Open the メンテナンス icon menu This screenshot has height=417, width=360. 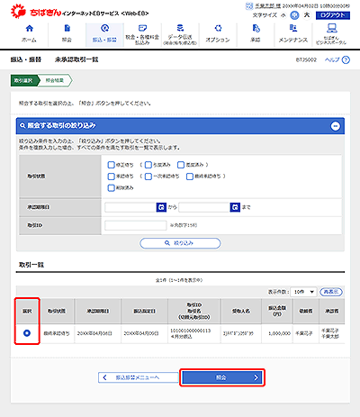(293, 29)
